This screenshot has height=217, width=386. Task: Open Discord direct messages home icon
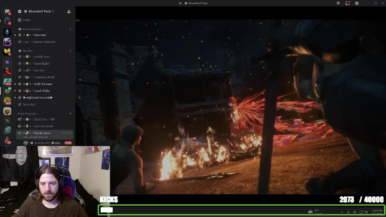(x=7, y=11)
